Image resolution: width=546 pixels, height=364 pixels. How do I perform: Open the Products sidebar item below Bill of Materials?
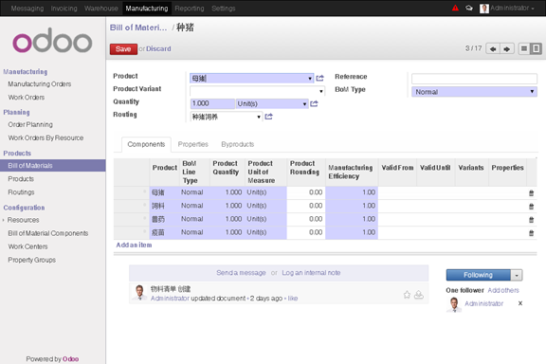[x=21, y=179]
